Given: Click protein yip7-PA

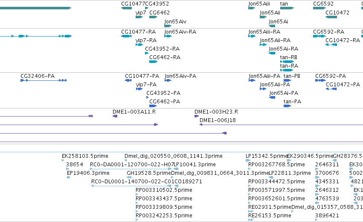Looking at the screenshot, I should tap(146, 85).
